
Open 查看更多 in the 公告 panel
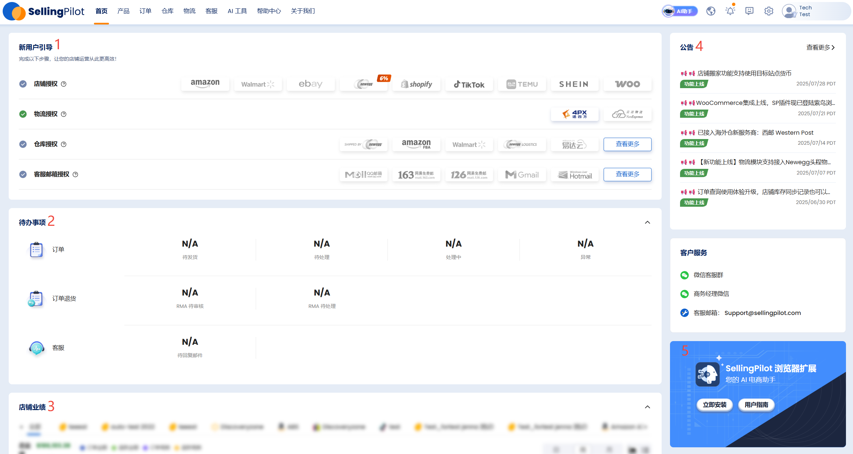tap(820, 48)
